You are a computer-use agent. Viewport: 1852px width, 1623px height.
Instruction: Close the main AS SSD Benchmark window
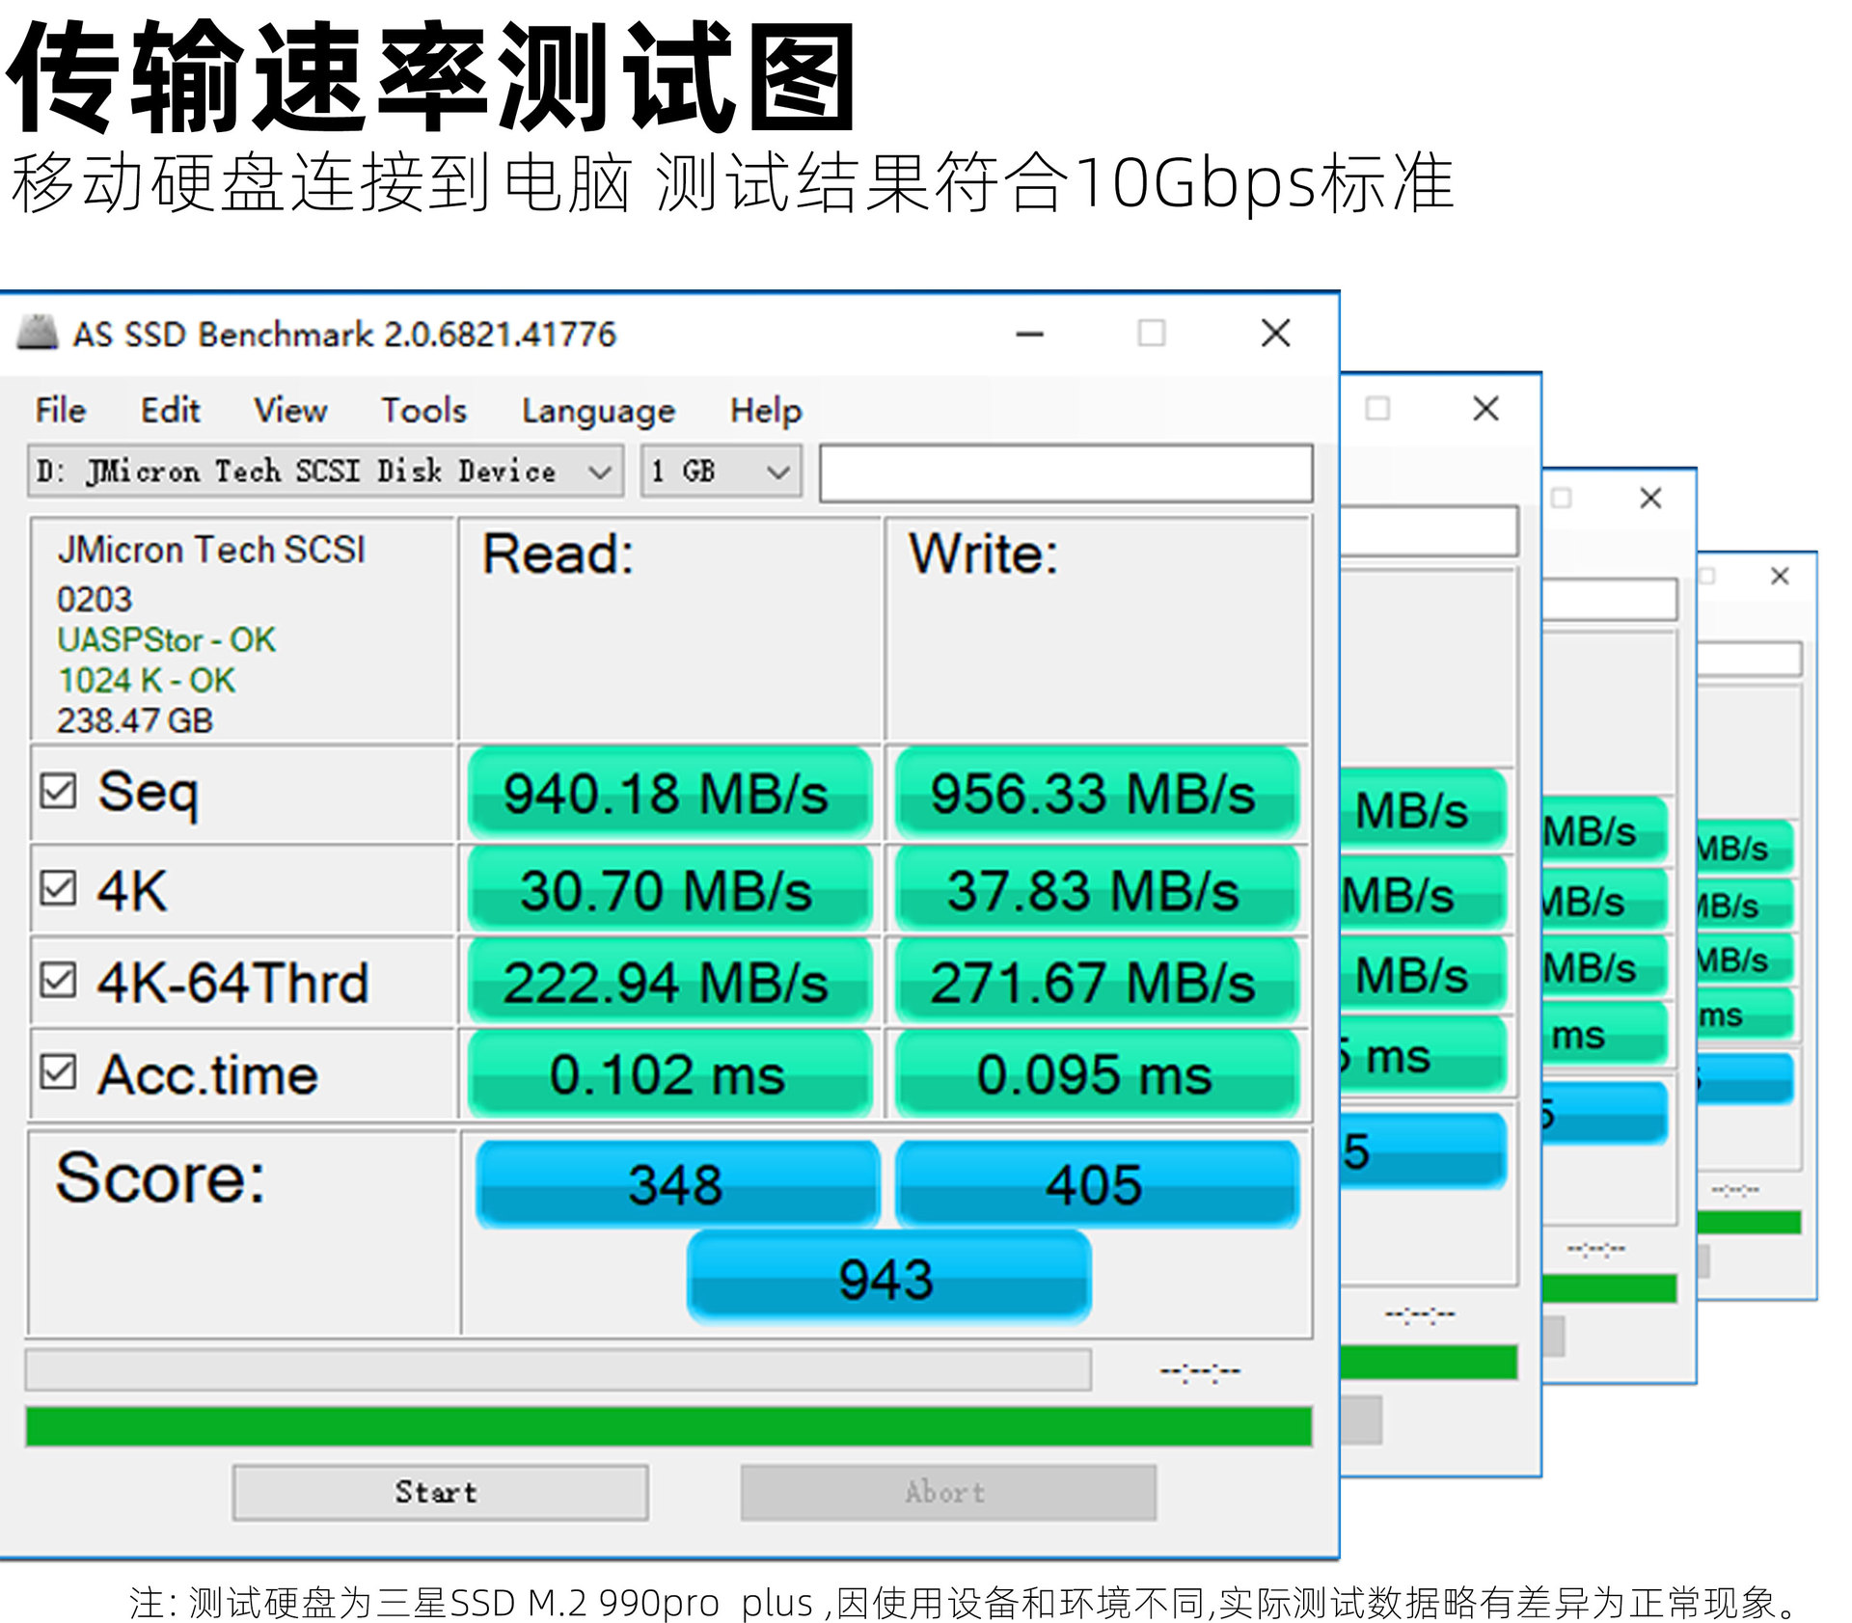coord(1275,334)
